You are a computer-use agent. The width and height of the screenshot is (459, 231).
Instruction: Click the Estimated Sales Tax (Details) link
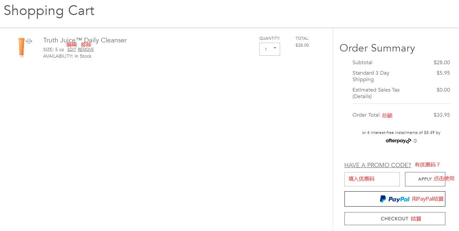coord(376,93)
